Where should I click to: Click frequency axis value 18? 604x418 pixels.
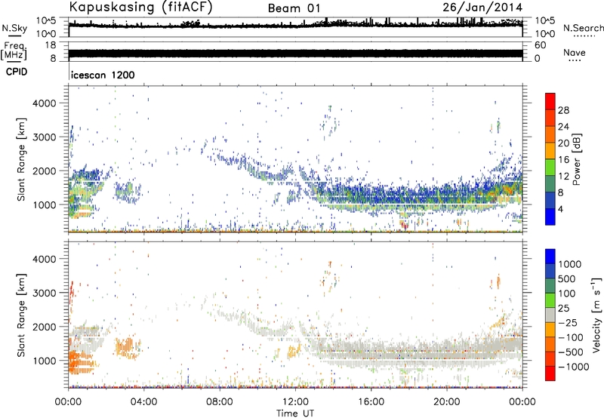pos(51,45)
